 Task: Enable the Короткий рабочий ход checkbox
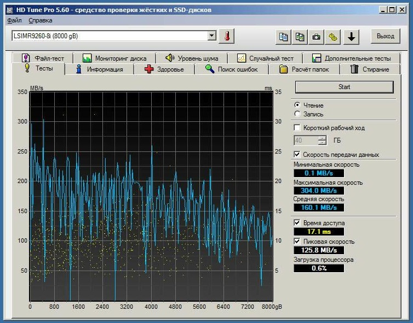(297, 128)
